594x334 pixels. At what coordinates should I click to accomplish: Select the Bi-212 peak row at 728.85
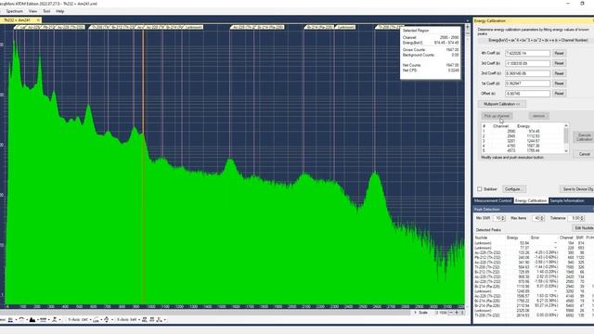[x=534, y=272]
